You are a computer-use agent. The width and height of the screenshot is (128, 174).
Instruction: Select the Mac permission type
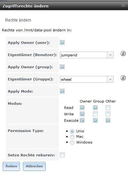(72, 137)
